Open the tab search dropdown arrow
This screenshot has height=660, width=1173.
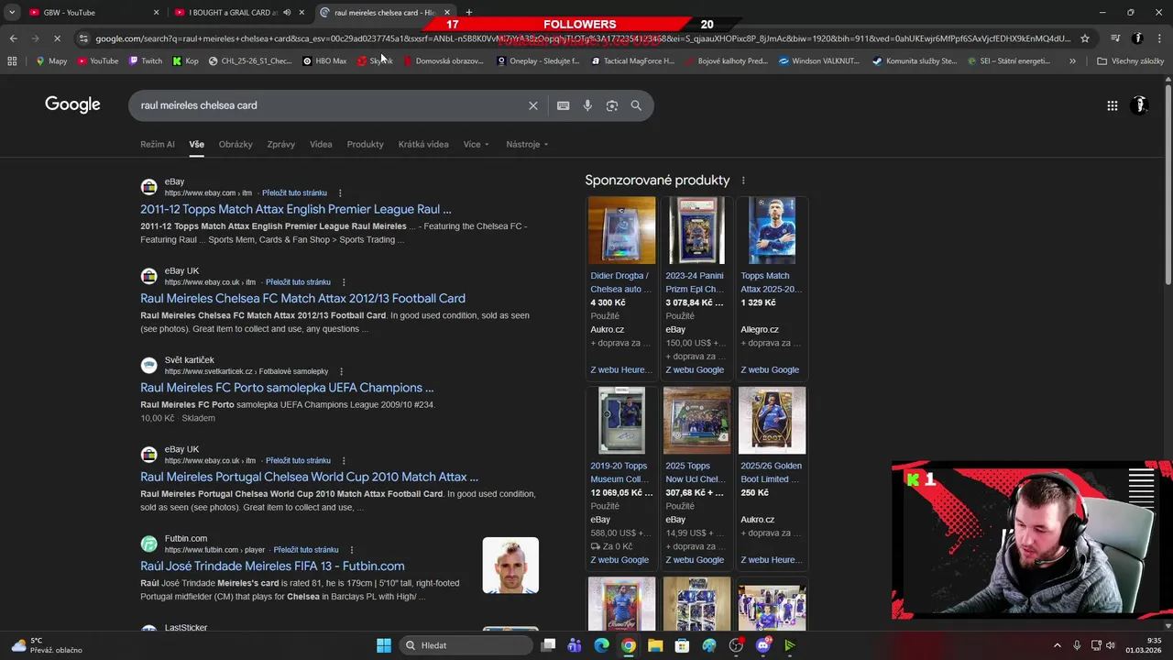(12, 13)
